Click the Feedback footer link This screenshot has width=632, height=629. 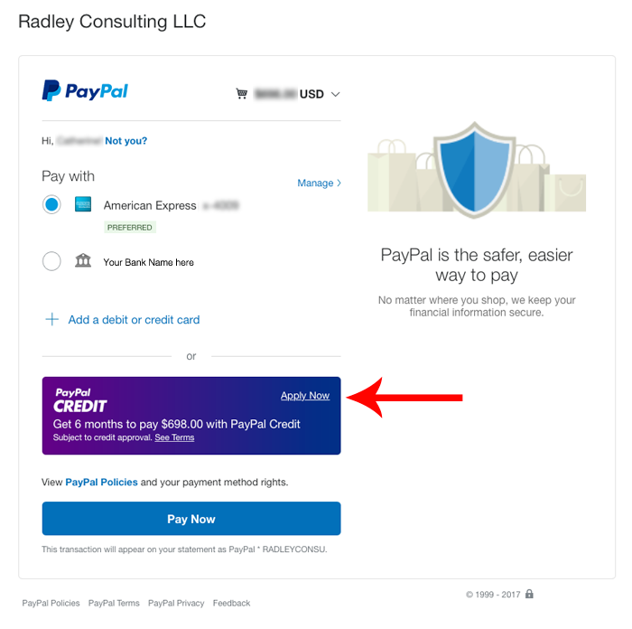[x=232, y=603]
